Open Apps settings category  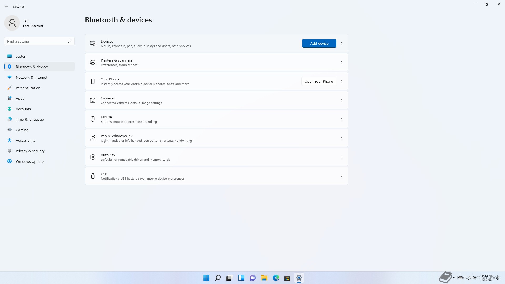click(39, 98)
